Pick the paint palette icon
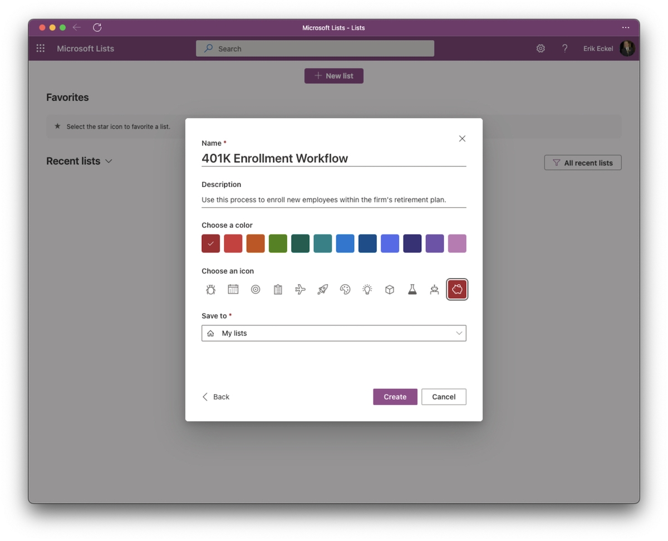The image size is (668, 541). tap(345, 289)
